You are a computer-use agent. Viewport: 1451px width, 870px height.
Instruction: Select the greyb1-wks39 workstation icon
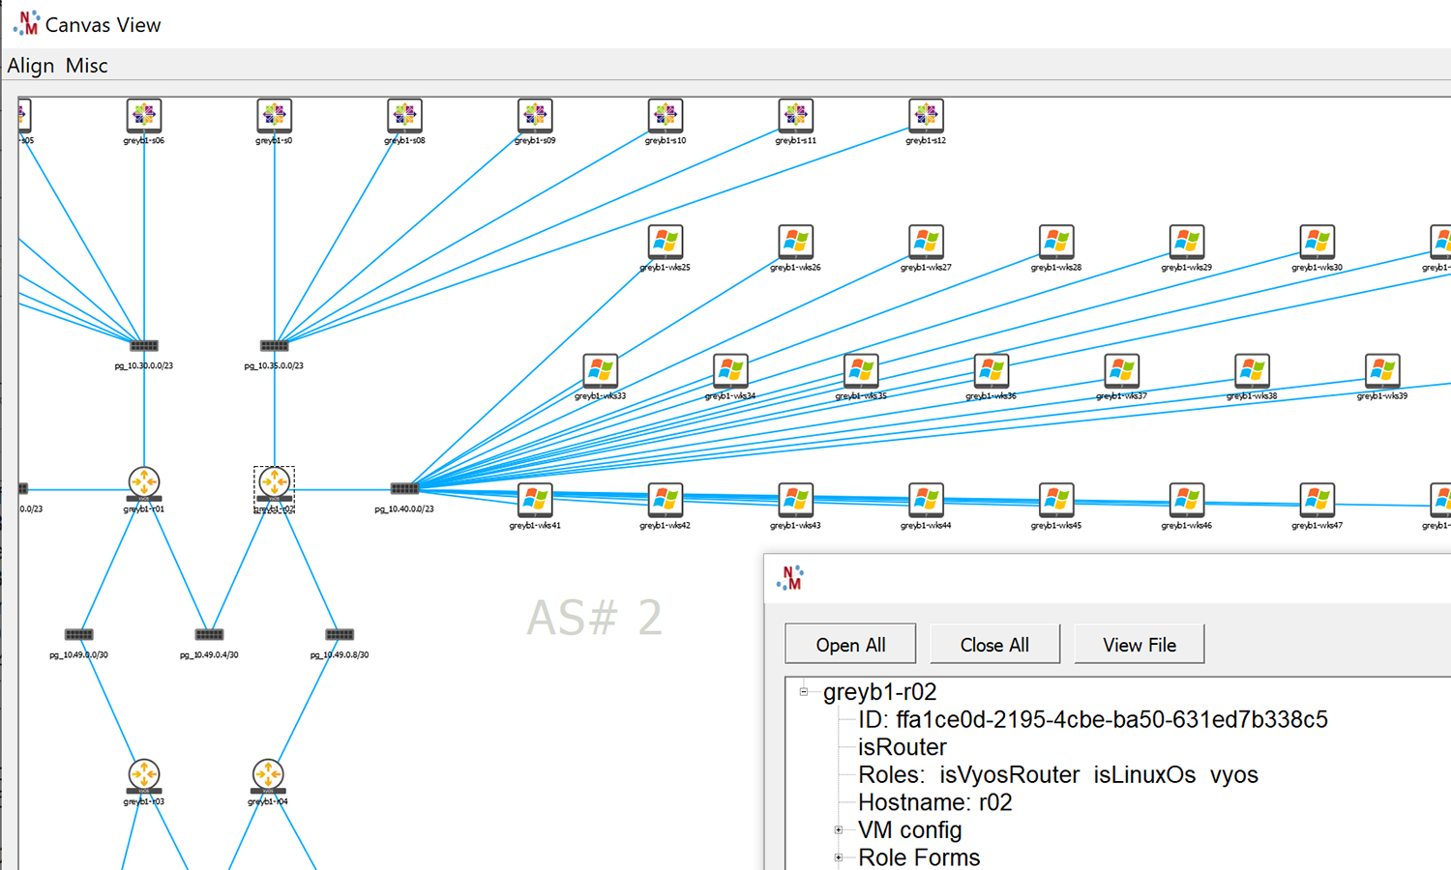(x=1382, y=371)
